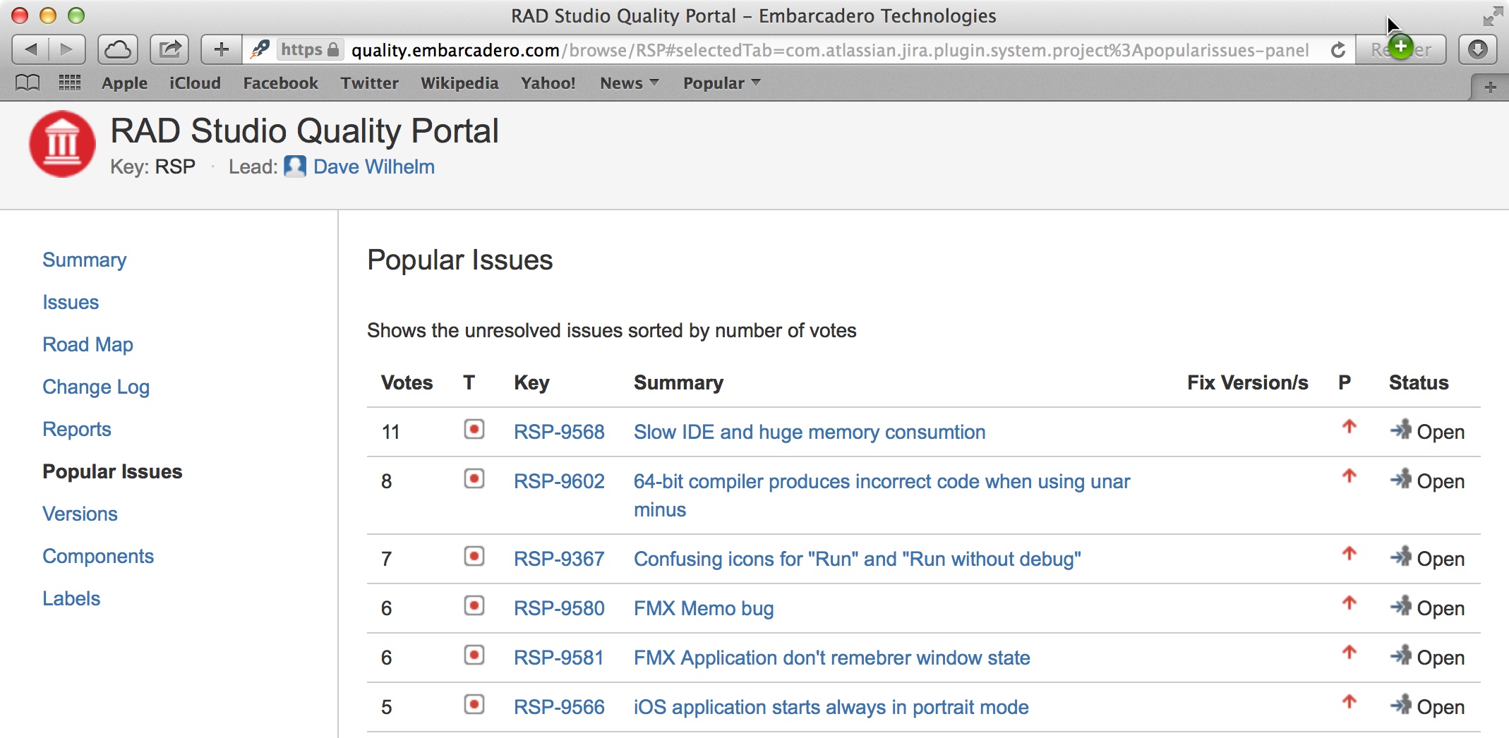Viewport: 1509px width, 738px height.
Task: Open issue key RSP-9367
Action: click(x=559, y=559)
